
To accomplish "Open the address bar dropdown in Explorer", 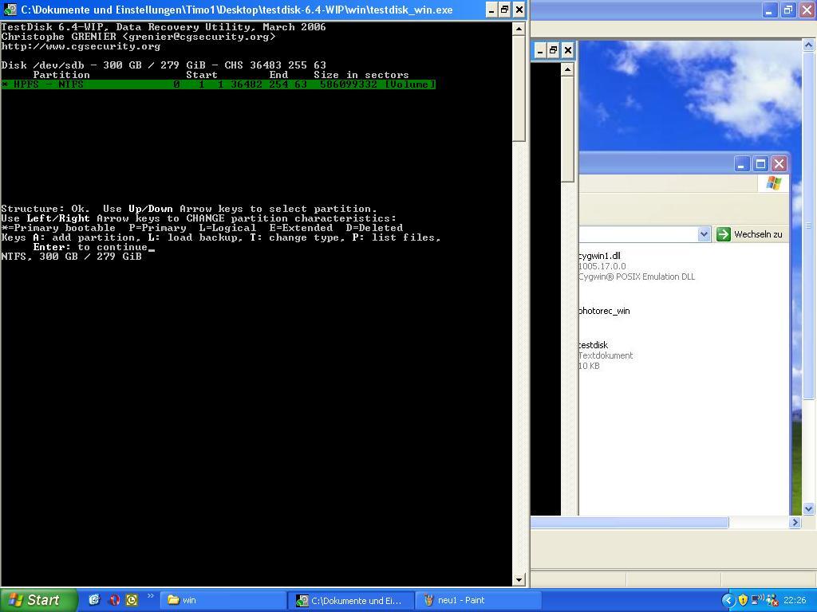I will [x=704, y=234].
